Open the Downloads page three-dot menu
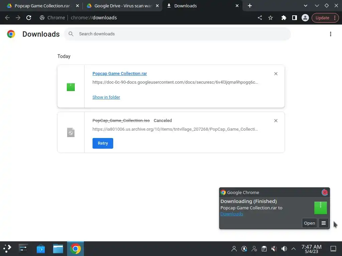 click(330, 34)
